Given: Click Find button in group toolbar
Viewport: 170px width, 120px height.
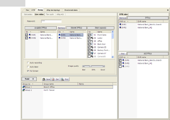Looking at the screenshot, I should tap(65, 79).
